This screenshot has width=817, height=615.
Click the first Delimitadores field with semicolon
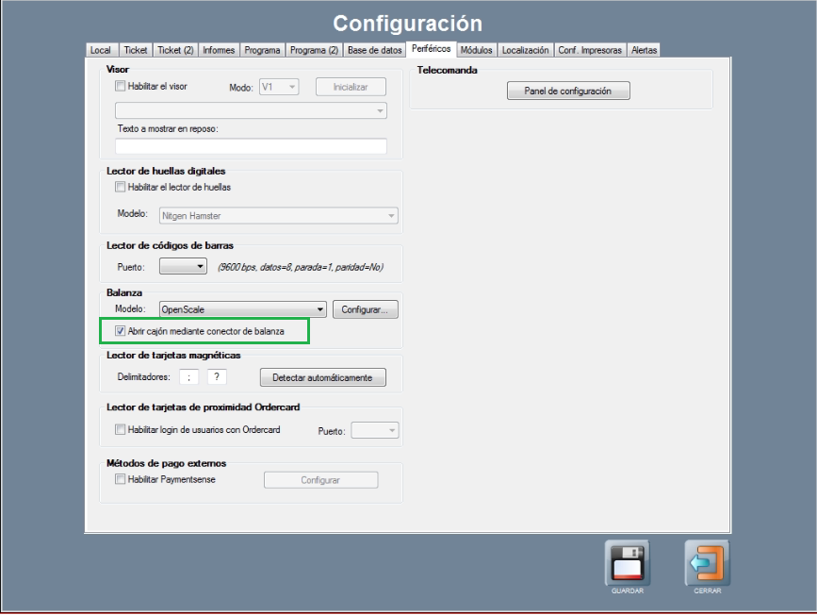pos(190,377)
